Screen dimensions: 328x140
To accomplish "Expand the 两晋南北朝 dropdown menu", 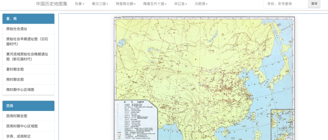I will 126,4.
